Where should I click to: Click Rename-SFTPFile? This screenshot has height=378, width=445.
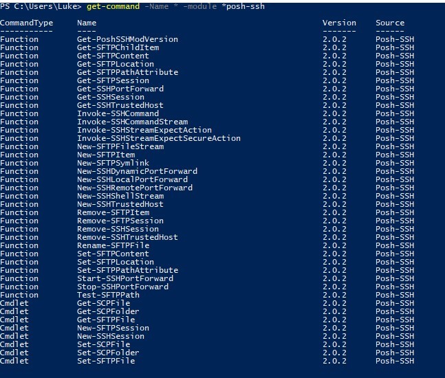click(x=113, y=245)
